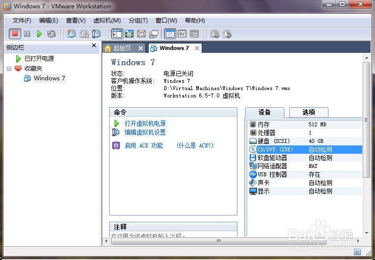The image size is (375, 260).
Task: Close the Windows 7 tab
Action: coord(197,48)
